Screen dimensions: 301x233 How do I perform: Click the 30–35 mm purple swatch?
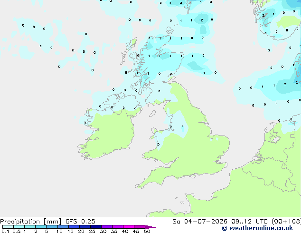click(106, 227)
